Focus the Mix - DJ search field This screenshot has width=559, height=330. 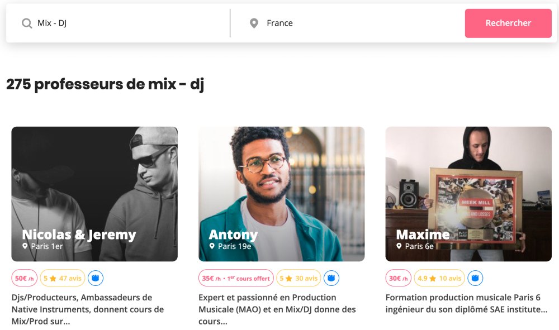(129, 23)
